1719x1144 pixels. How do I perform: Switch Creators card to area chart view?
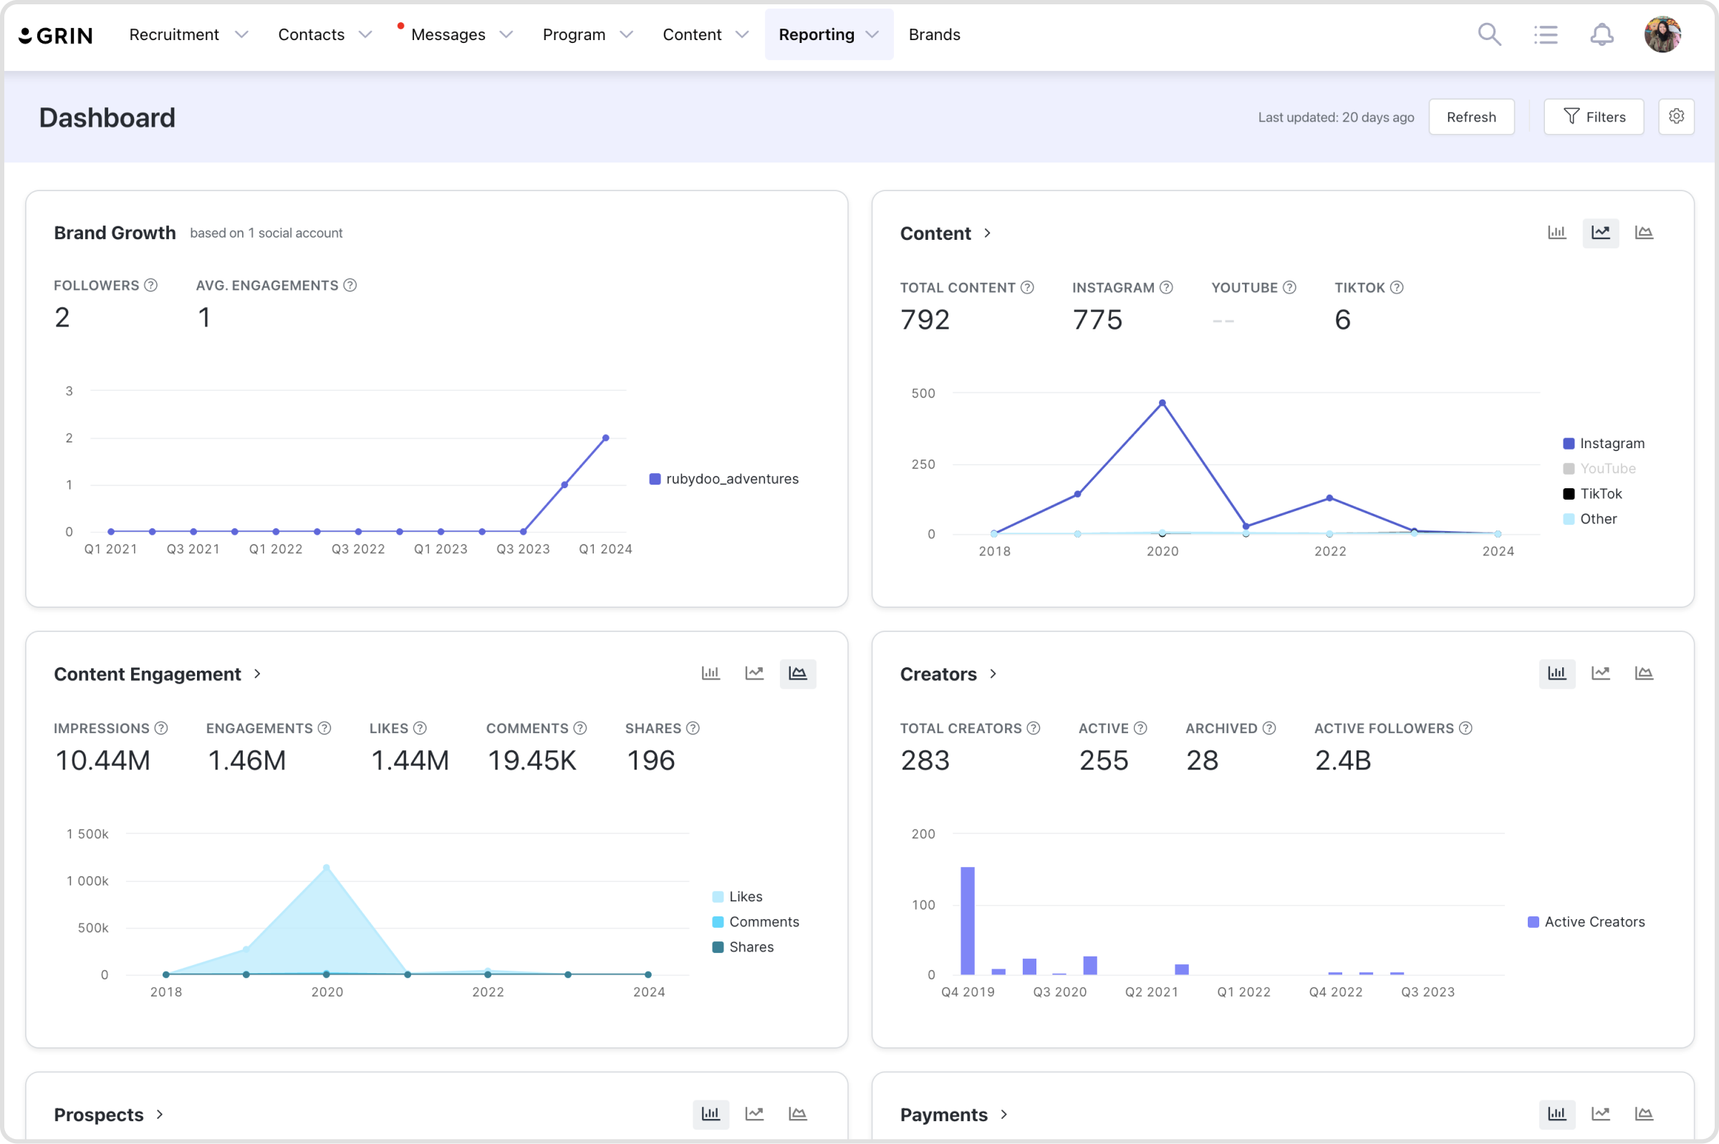pyautogui.click(x=1644, y=674)
